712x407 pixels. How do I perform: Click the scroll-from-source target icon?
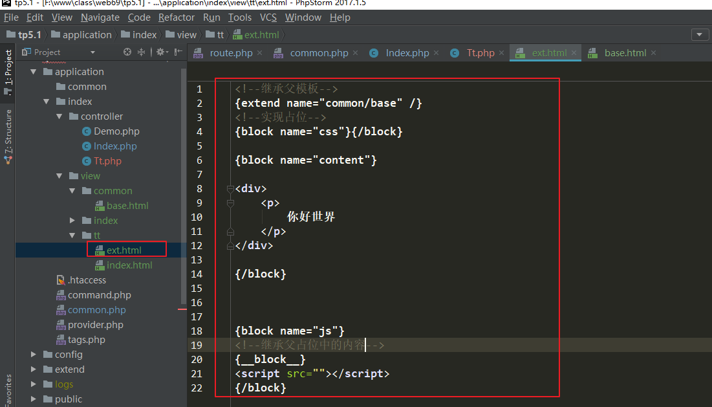127,52
